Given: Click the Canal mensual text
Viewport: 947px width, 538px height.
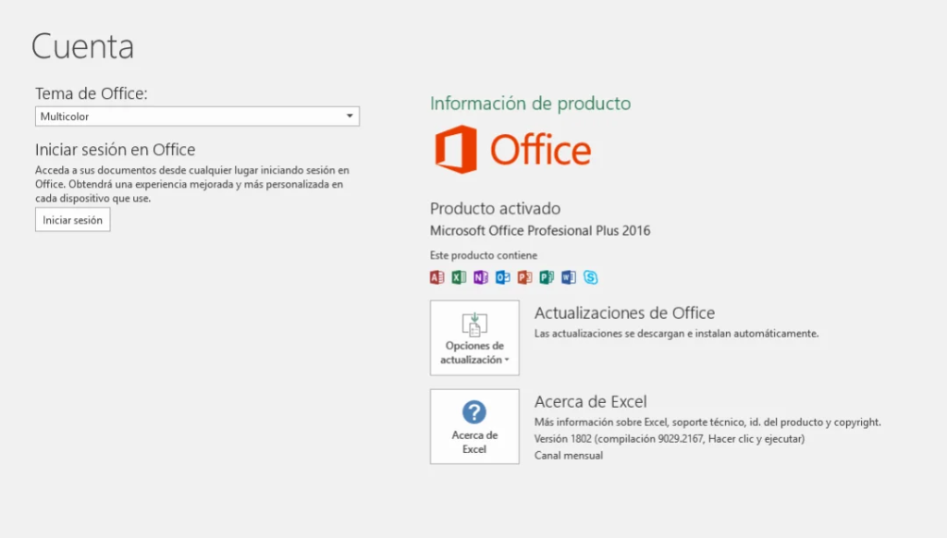Looking at the screenshot, I should point(569,456).
